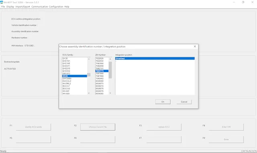Viewport: 257px width, 153px height.
Task: Click the F2 Choose Custom File button
Action: (x=98, y=127)
